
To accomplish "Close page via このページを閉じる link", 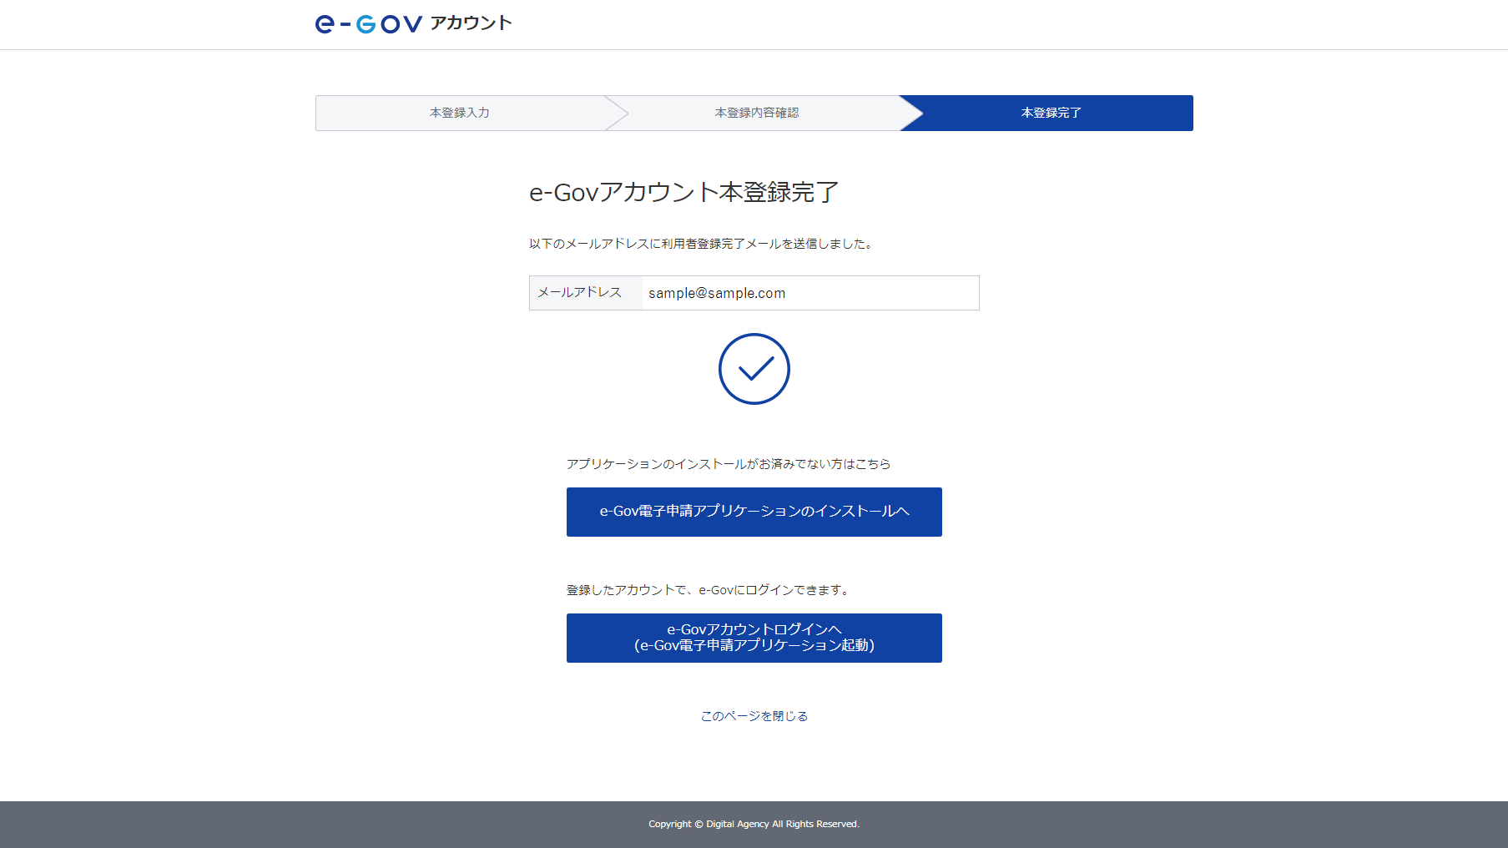I will click(x=754, y=716).
